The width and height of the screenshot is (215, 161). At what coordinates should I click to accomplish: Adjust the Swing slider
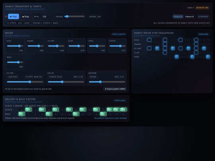pos(74,16)
